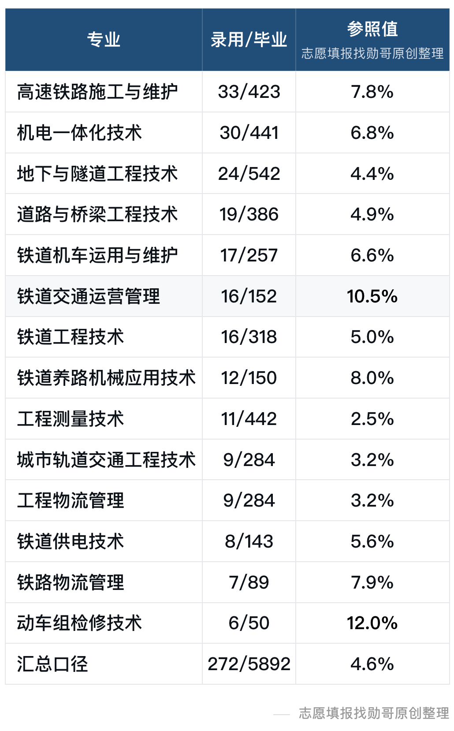The width and height of the screenshot is (454, 731).
Task: Select the 汇总口径 summary row label
Action: (52, 664)
